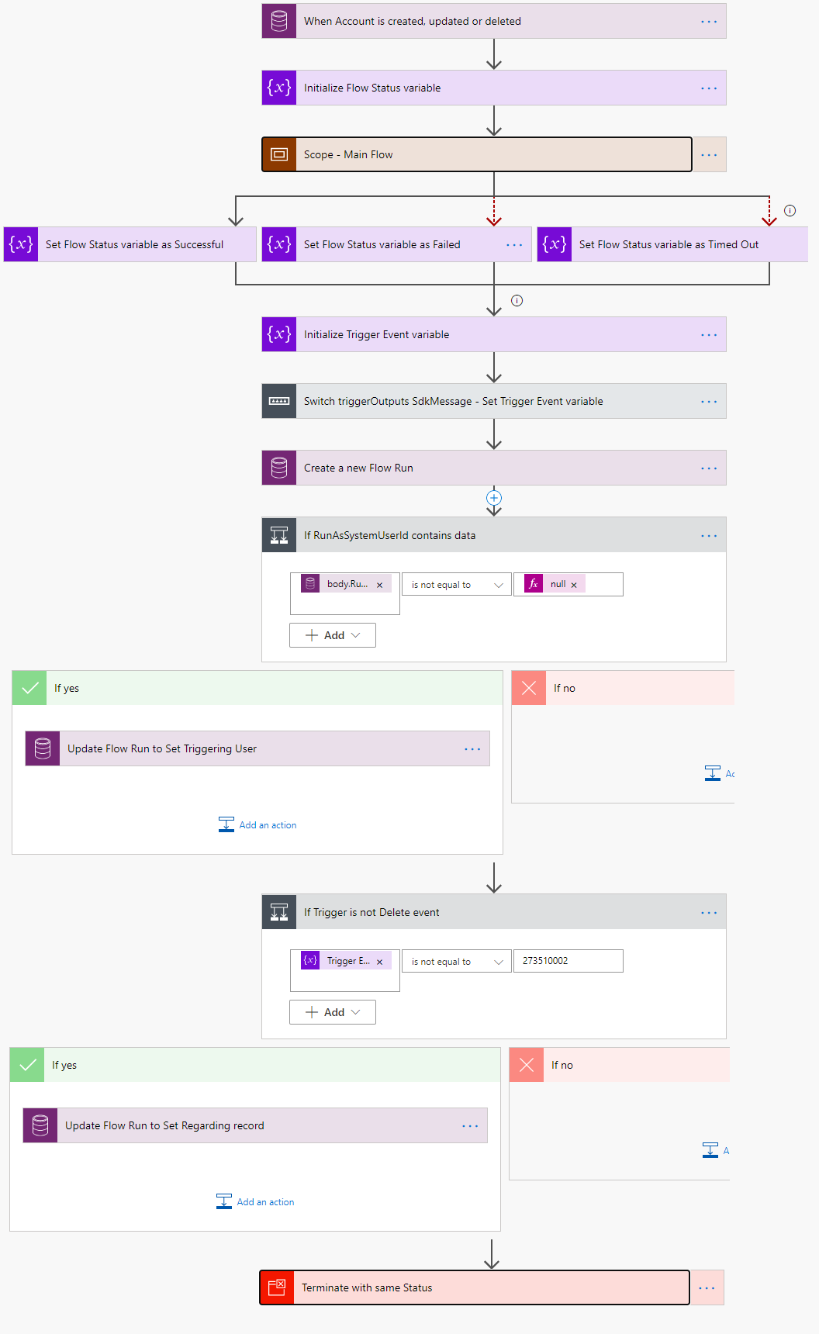Click the Terminate icon on 'Terminate with same Status'
The image size is (819, 1334).
pos(277,1287)
